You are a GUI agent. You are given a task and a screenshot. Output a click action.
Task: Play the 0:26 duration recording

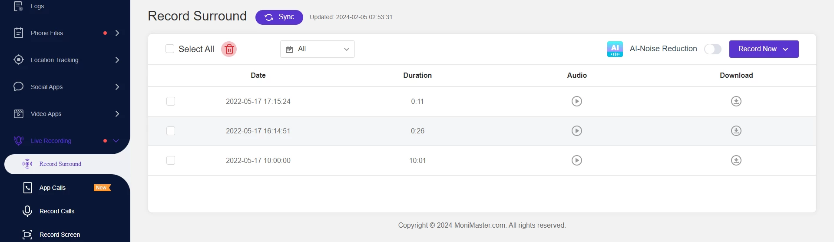click(576, 131)
